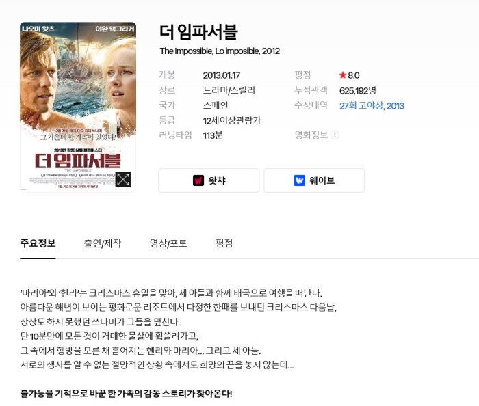Image resolution: width=479 pixels, height=406 pixels.
Task: Click the 8.0 rating score
Action: click(x=354, y=75)
